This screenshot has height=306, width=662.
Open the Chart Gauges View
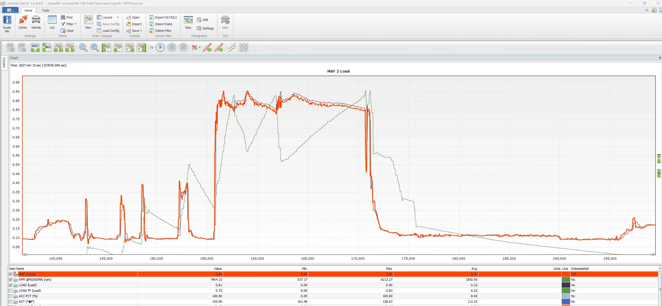[88, 23]
